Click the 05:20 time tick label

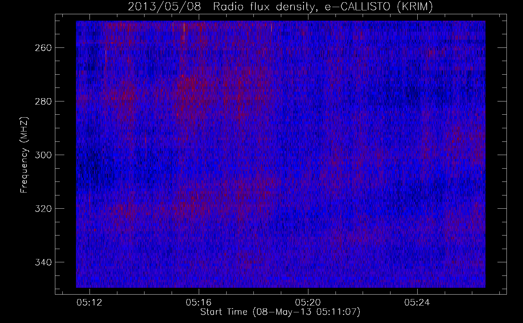pyautogui.click(x=308, y=303)
